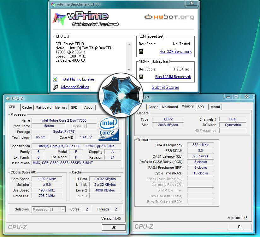Click the wPrime title bar icon

(53, 4)
